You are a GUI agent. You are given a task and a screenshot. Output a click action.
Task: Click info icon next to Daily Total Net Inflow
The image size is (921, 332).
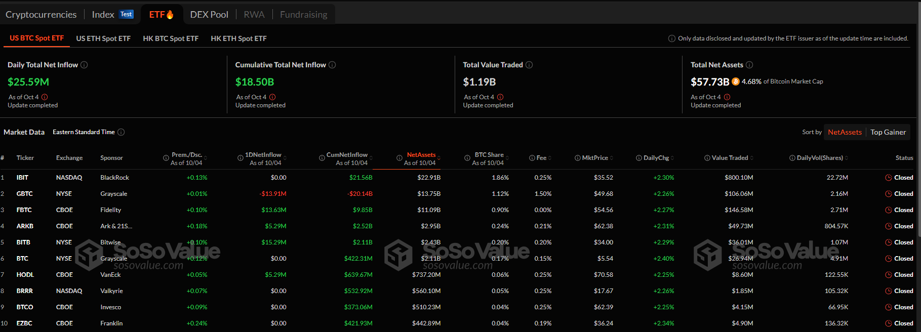click(x=85, y=65)
